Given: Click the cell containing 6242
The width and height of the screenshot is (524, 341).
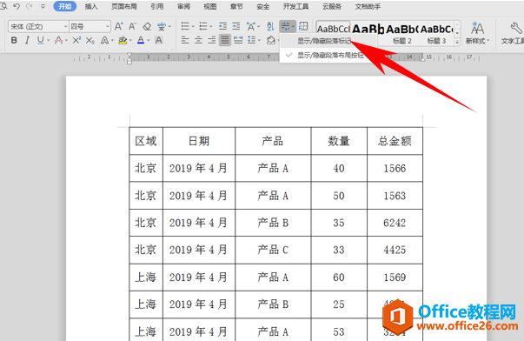Looking at the screenshot, I should coord(395,223).
